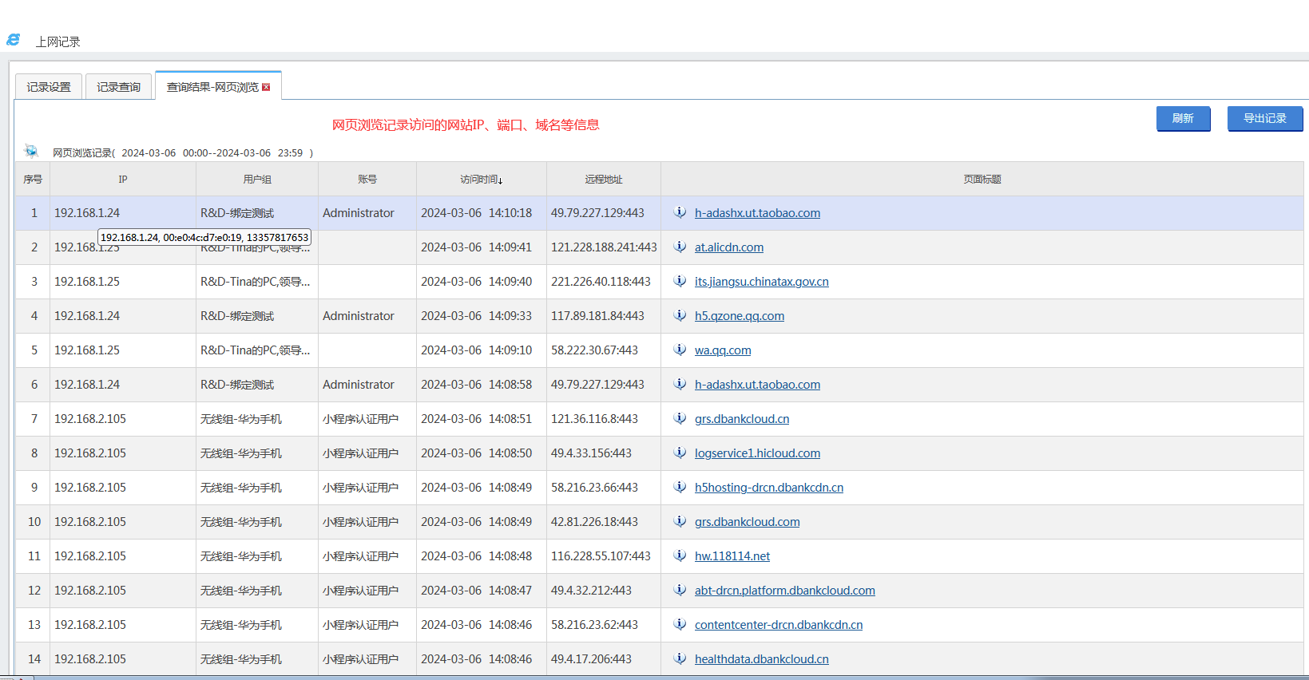Image resolution: width=1309 pixels, height=680 pixels.
Task: Click info icon beside logservice1.hicloud.com
Action: (680, 453)
